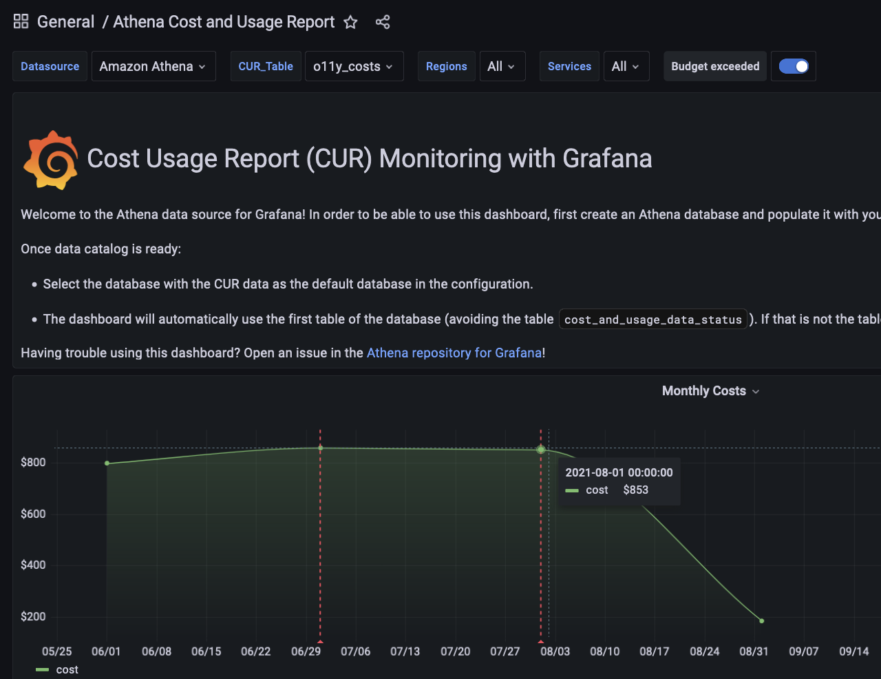
Task: Expand the Services All dropdown
Action: point(626,66)
